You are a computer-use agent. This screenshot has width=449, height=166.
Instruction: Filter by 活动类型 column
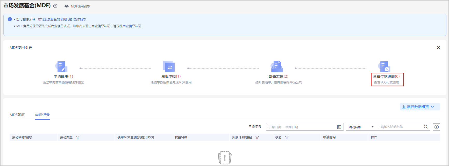coord(77,138)
